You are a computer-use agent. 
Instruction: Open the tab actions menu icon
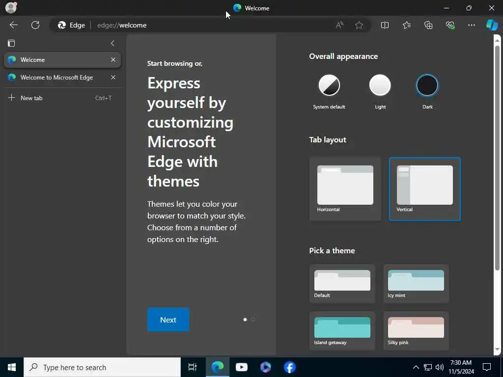coord(11,43)
